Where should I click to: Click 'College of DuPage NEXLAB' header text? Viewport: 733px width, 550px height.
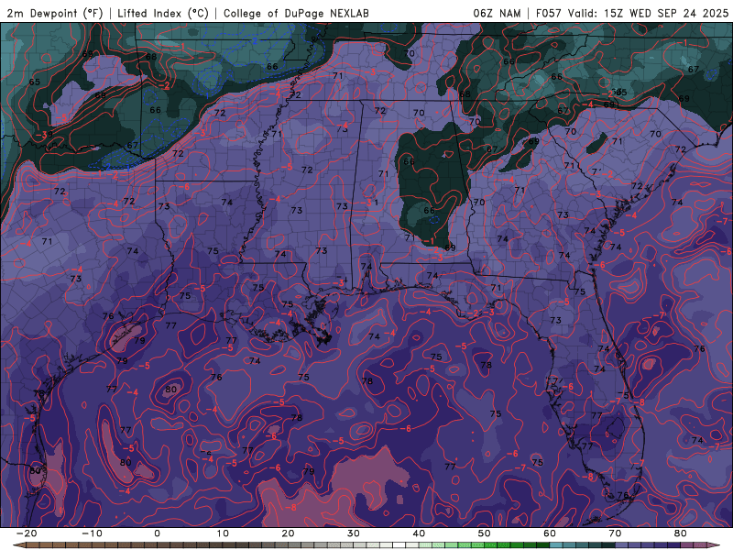(x=296, y=13)
